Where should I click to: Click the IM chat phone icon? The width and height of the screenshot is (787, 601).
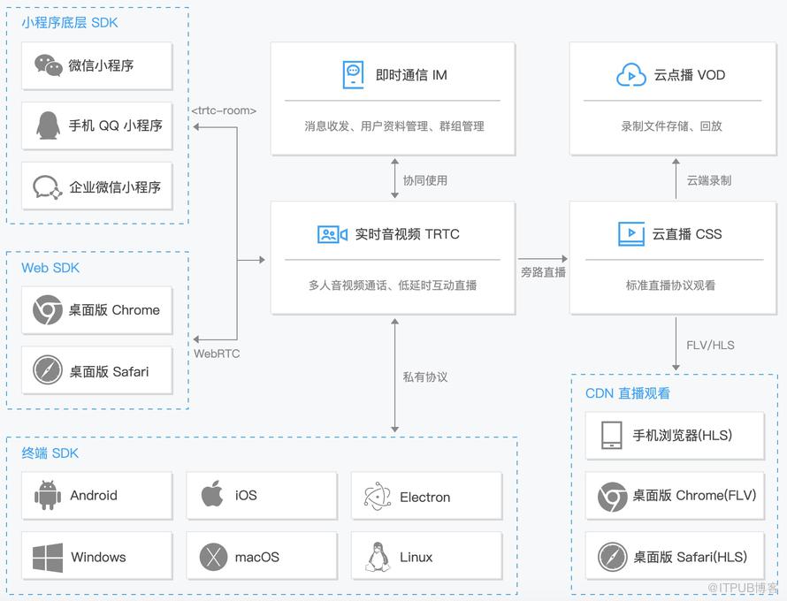tap(353, 75)
